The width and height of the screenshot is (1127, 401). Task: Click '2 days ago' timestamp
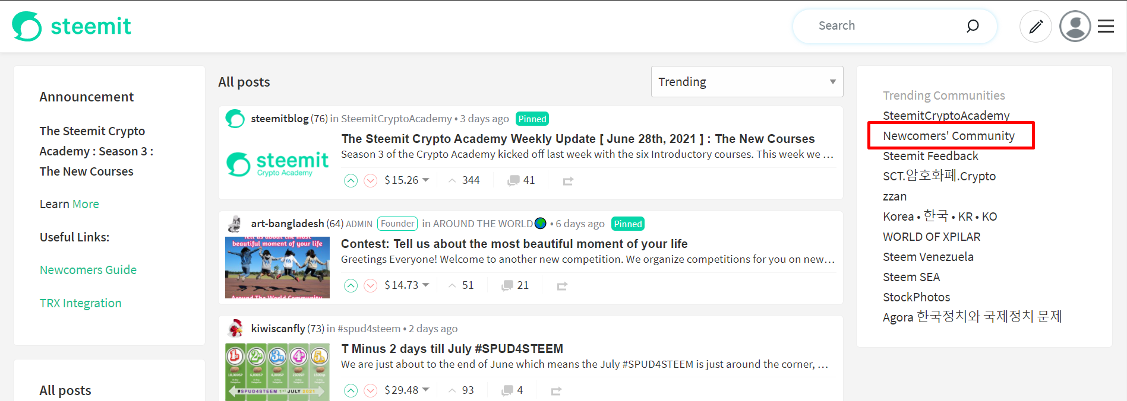pos(433,329)
